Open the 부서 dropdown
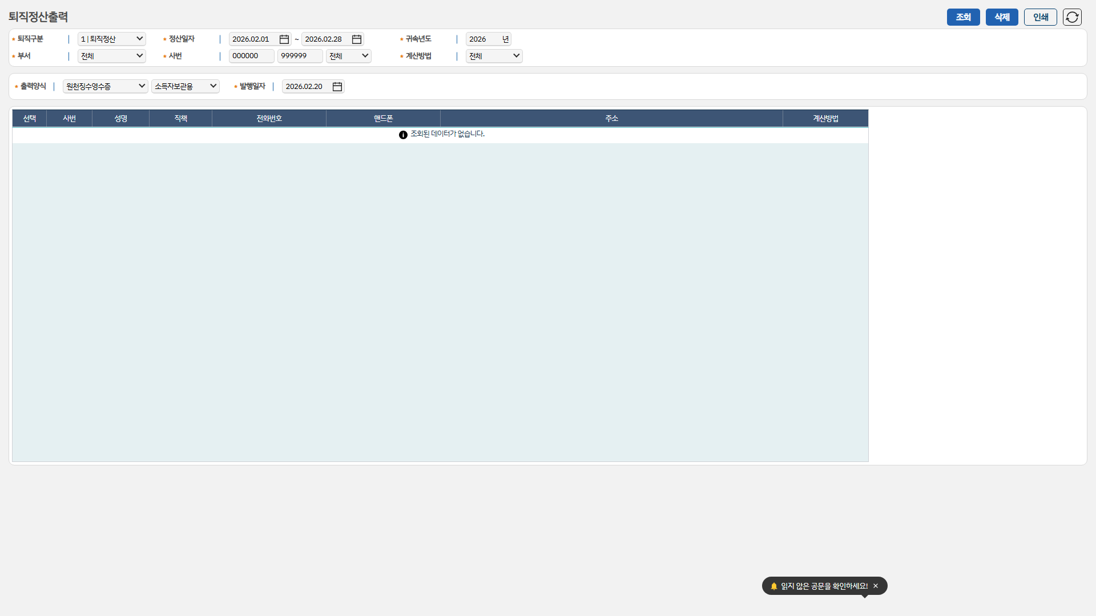The image size is (1096, 616). point(112,56)
